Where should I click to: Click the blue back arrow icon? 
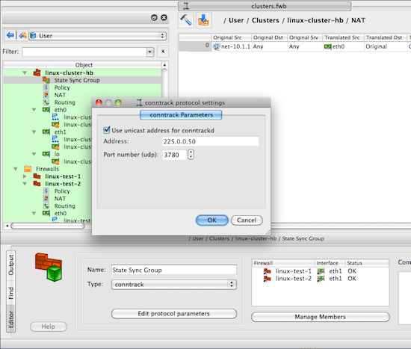coord(10,35)
